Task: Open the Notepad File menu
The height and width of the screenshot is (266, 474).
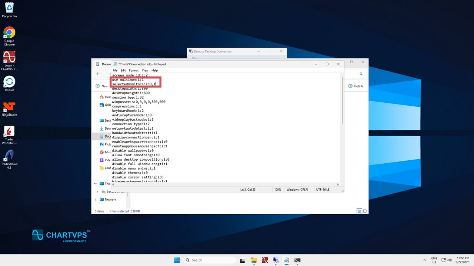Action: pyautogui.click(x=115, y=70)
